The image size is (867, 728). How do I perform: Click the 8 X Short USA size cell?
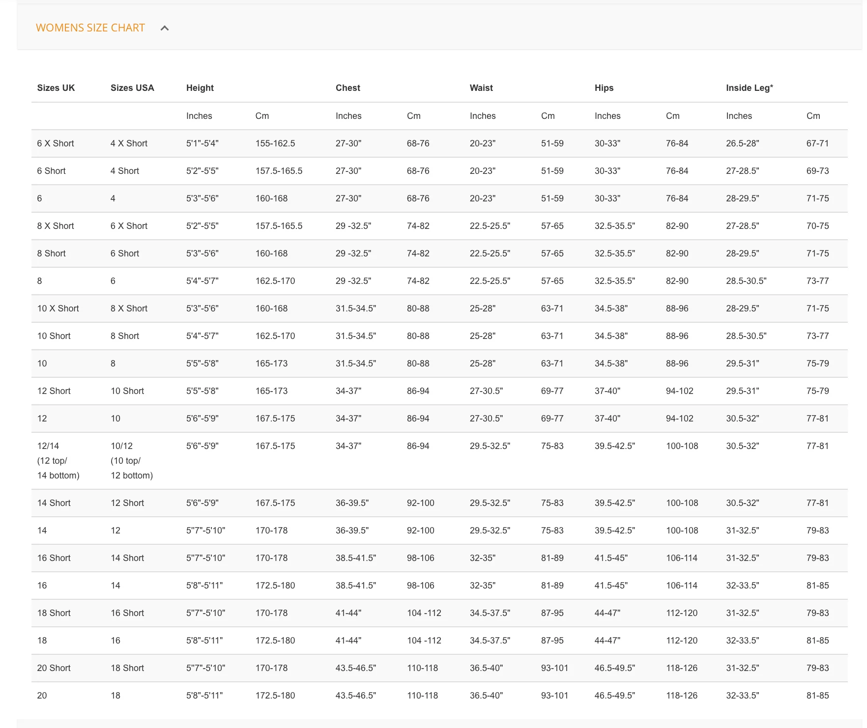[129, 308]
